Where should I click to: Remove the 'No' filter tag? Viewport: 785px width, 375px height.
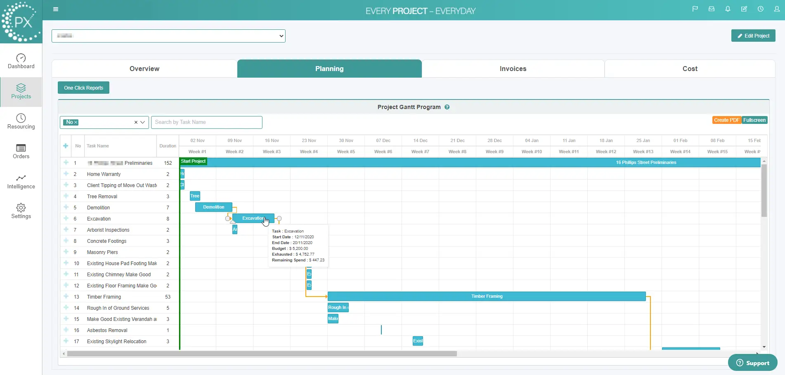pos(76,122)
